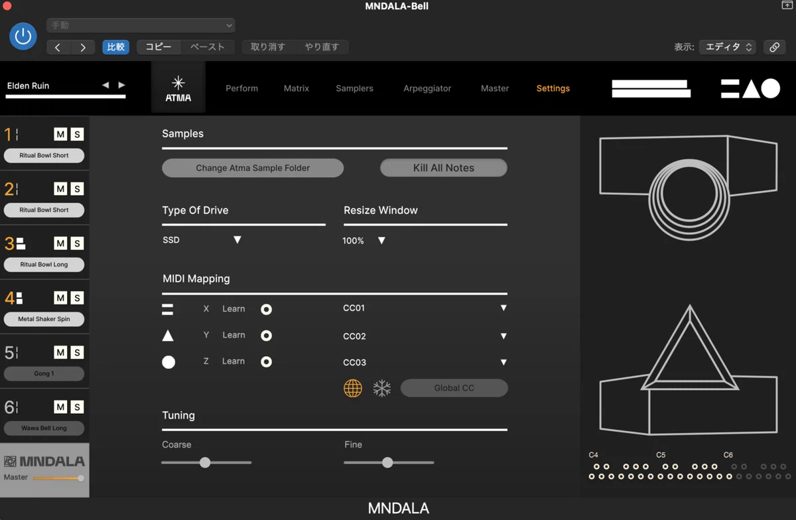Image resolution: width=796 pixels, height=520 pixels.
Task: Toggle the Y Learn radio button
Action: pos(266,336)
